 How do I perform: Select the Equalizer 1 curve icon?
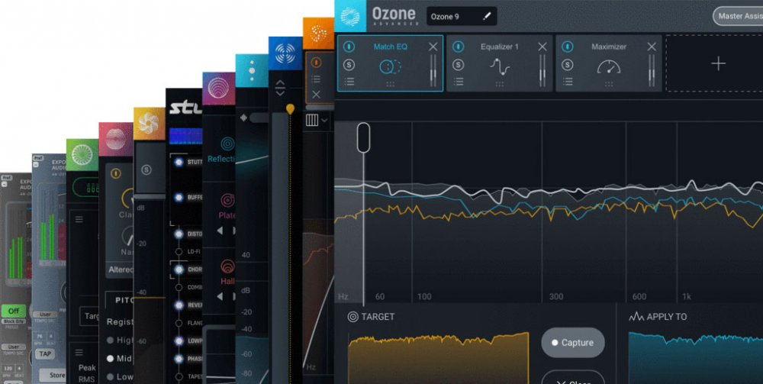[x=500, y=66]
